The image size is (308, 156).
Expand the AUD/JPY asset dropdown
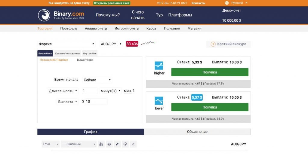click(111, 44)
